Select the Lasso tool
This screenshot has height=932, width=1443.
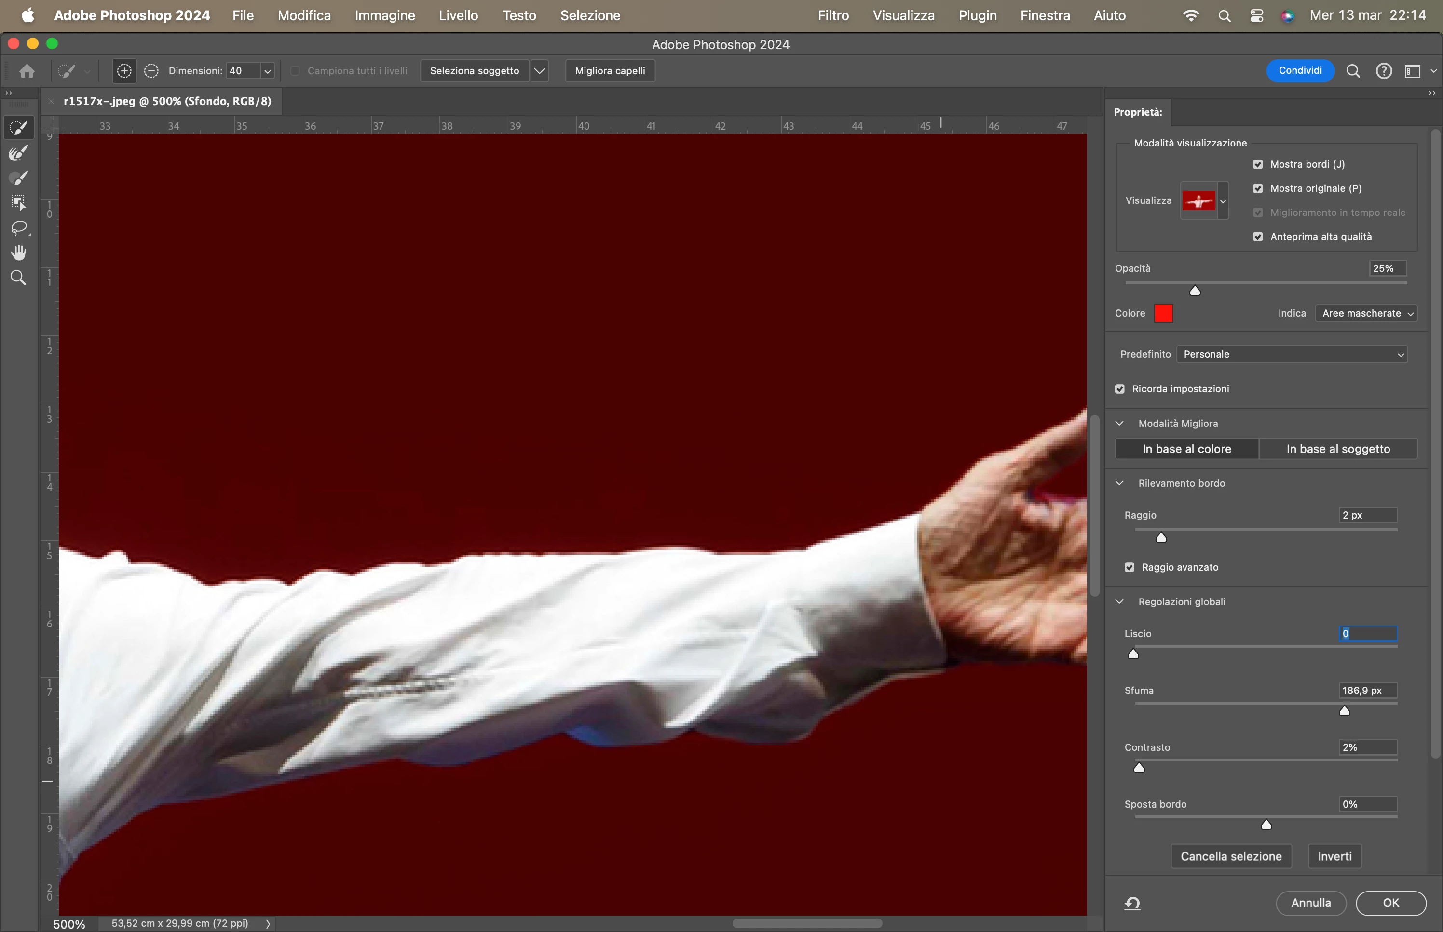(x=19, y=227)
